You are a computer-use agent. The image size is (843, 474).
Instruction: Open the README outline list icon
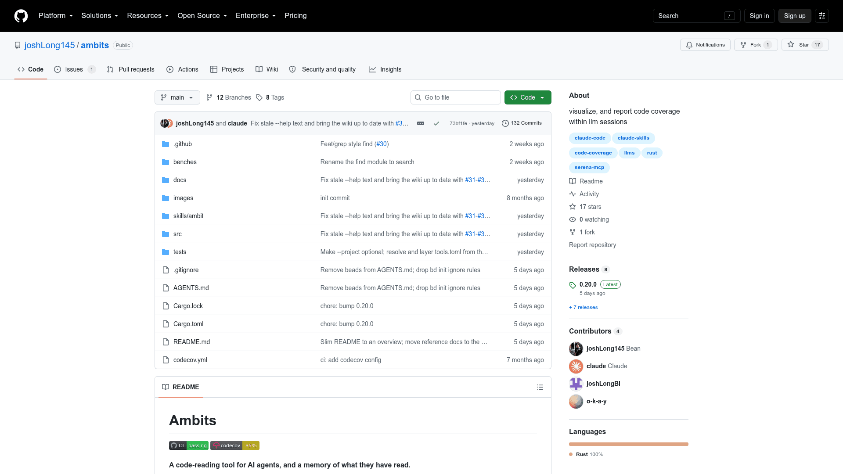coord(540,387)
